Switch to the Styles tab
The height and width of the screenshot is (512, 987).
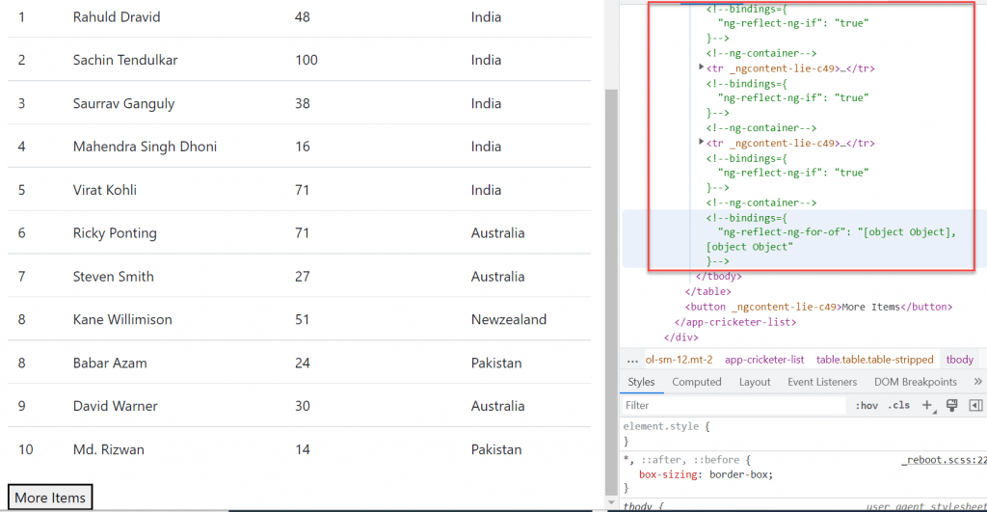pos(641,382)
